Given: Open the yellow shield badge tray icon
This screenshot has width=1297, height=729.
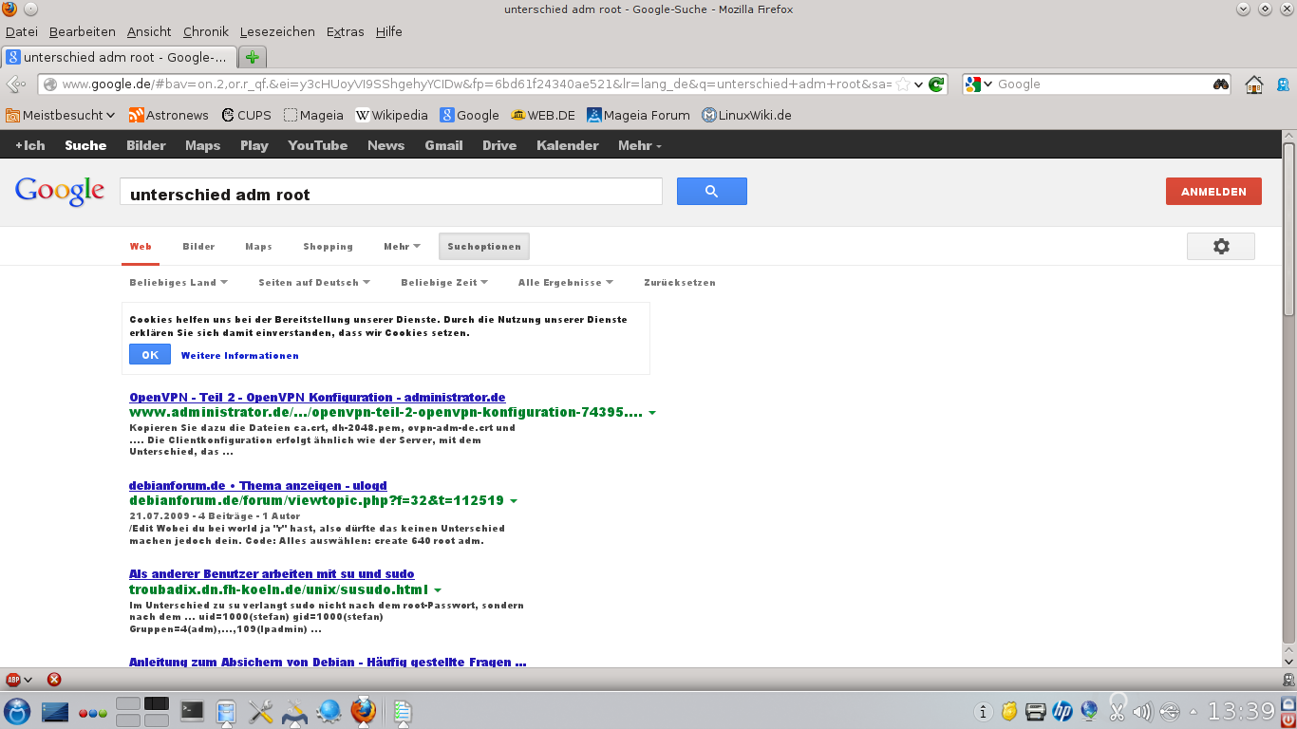Looking at the screenshot, I should point(1010,711).
